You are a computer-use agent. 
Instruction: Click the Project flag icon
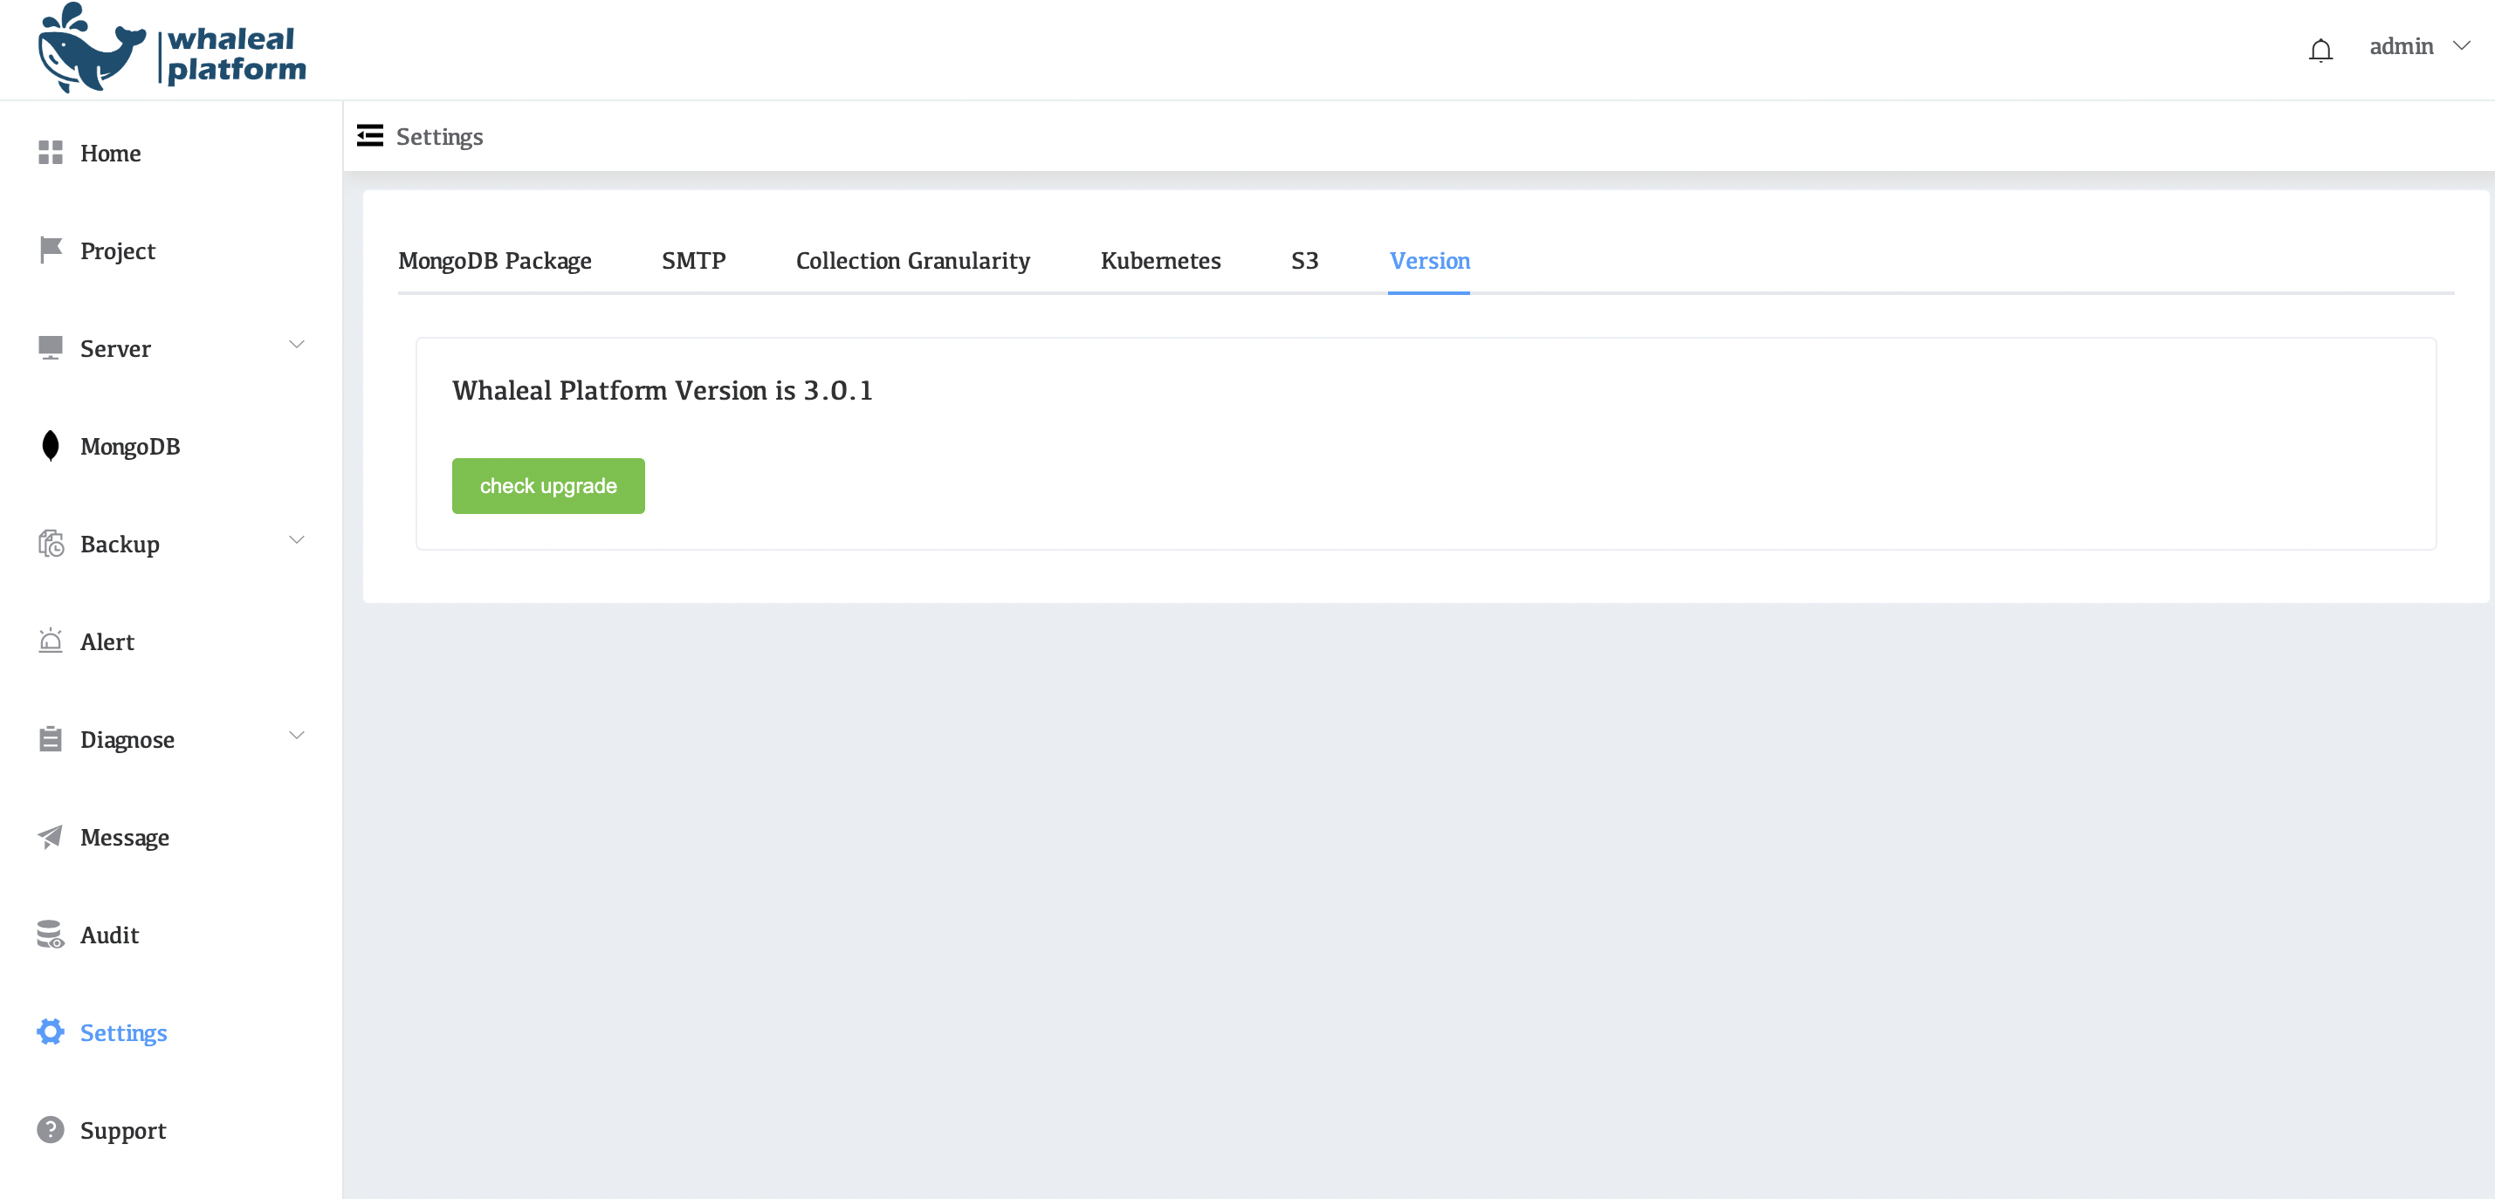tap(51, 250)
